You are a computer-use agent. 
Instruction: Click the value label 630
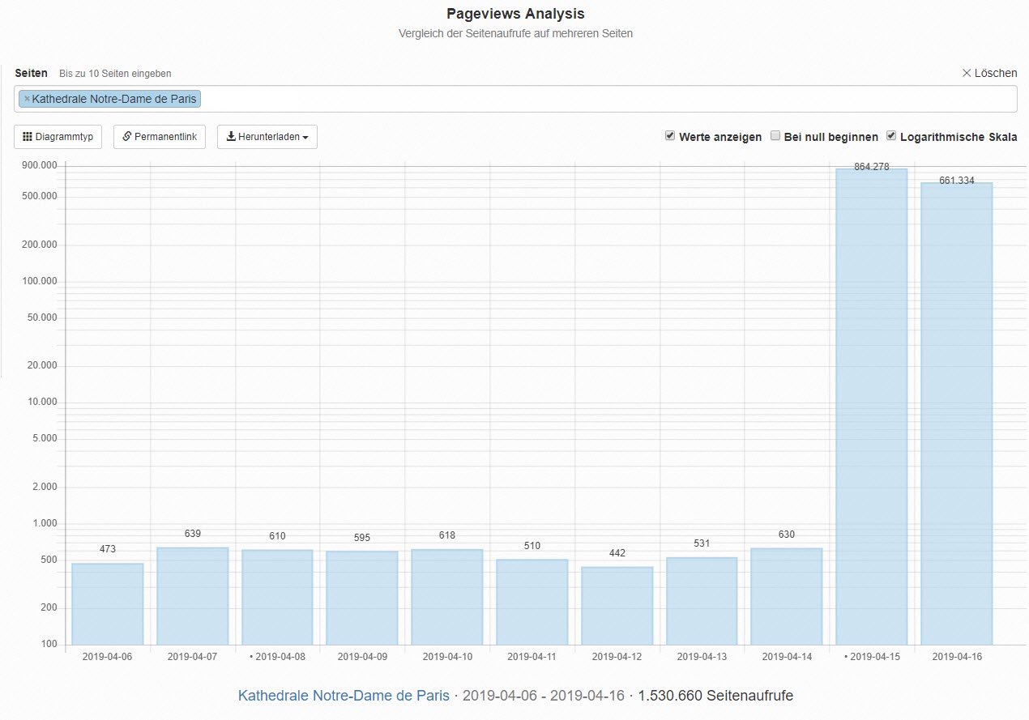click(787, 535)
